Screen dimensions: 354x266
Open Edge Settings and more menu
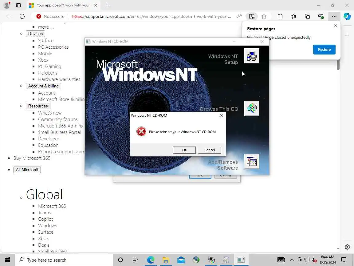(334, 16)
